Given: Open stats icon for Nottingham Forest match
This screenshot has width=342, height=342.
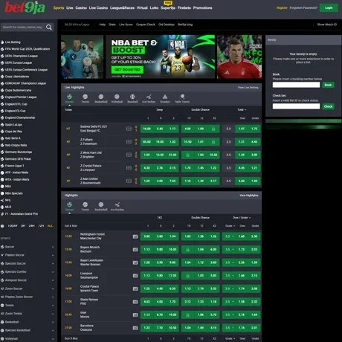Looking at the screenshot, I should [135, 236].
